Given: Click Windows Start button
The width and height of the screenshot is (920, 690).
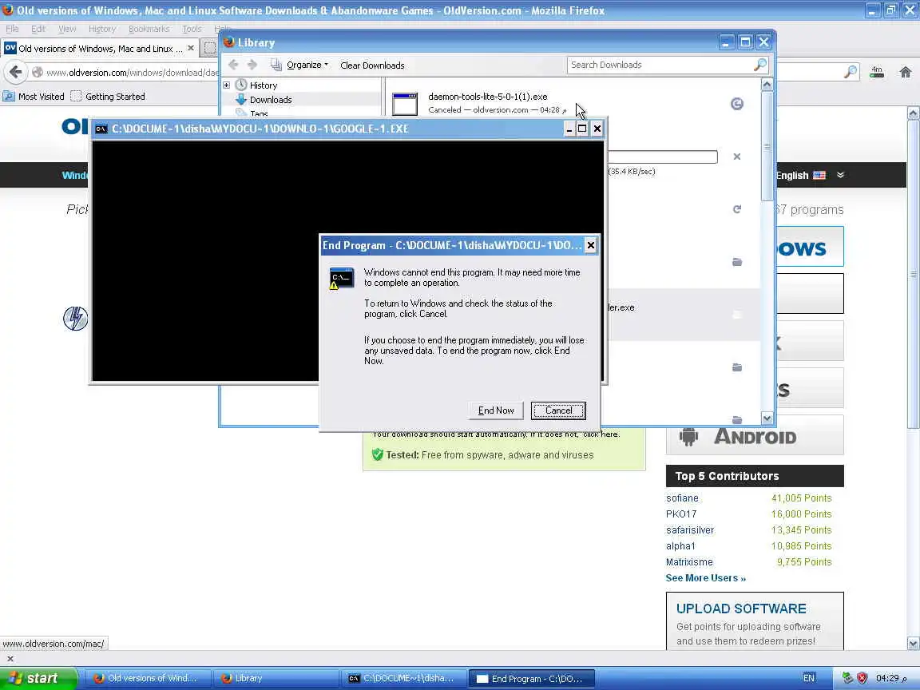Looking at the screenshot, I should point(38,678).
